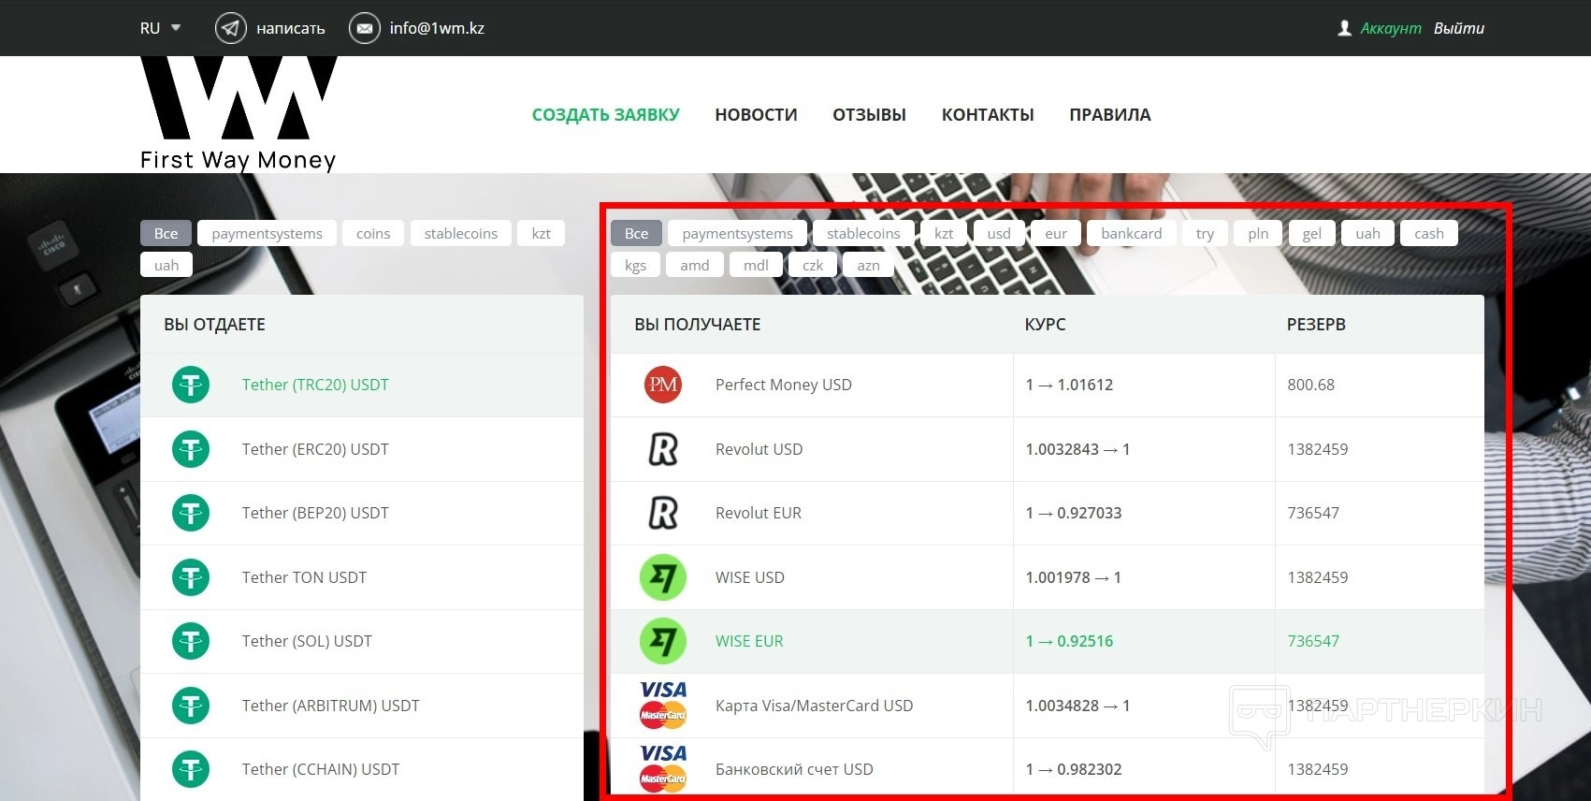Screen dimensions: 1591x801
Task: Filter receive currencies by paymentsystems
Action: point(738,233)
